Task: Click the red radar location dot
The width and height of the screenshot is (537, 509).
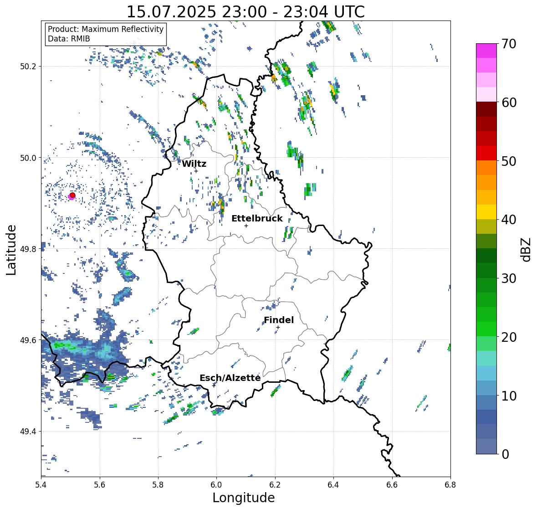Action: click(x=72, y=195)
